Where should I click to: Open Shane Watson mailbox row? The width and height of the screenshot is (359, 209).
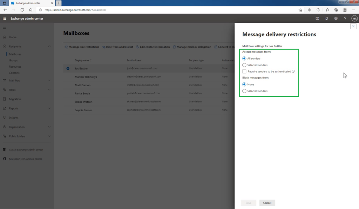click(149, 102)
